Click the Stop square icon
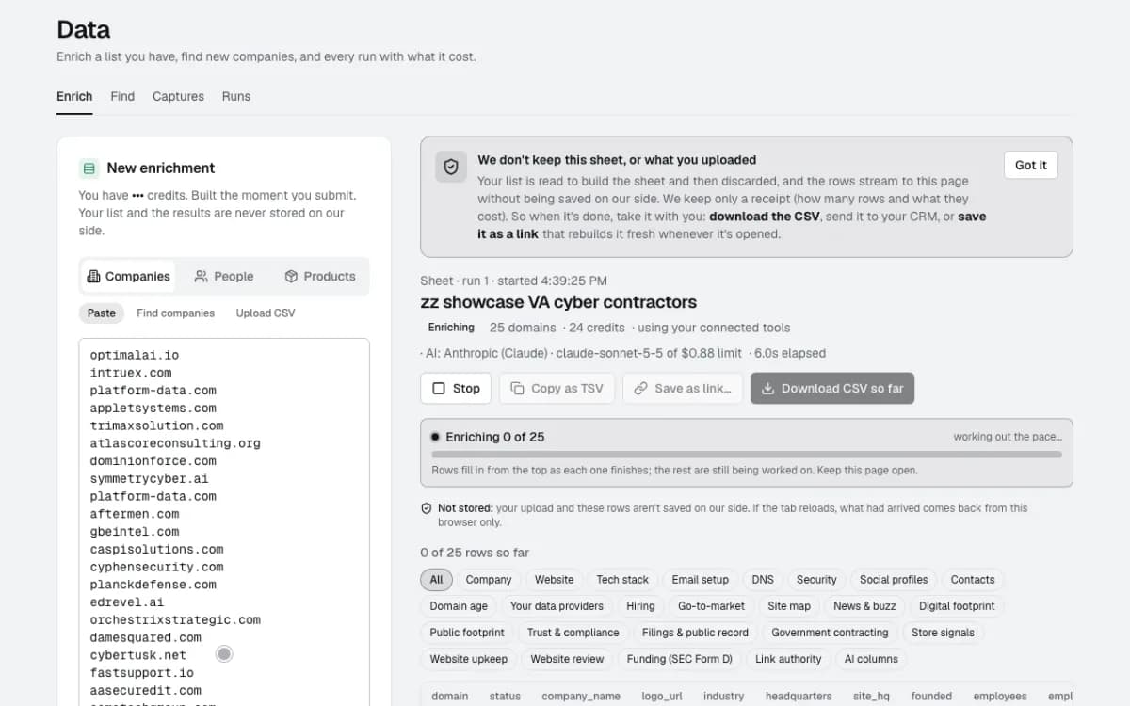This screenshot has width=1130, height=706. 439,388
